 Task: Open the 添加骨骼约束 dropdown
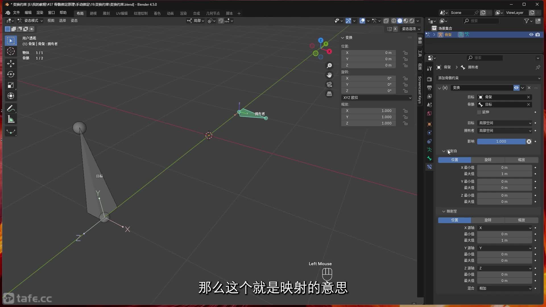click(489, 78)
